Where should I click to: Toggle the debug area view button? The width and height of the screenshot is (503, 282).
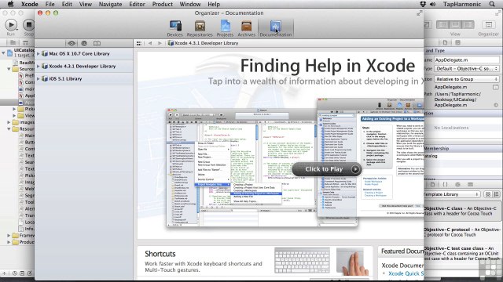tap(455, 25)
